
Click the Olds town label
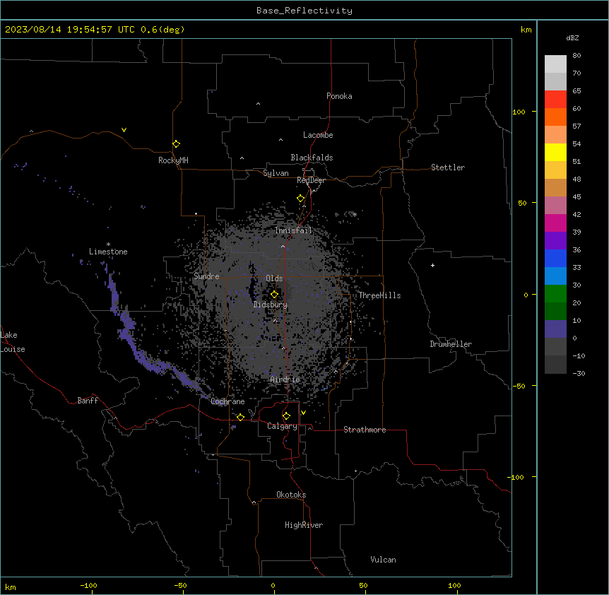click(x=274, y=278)
